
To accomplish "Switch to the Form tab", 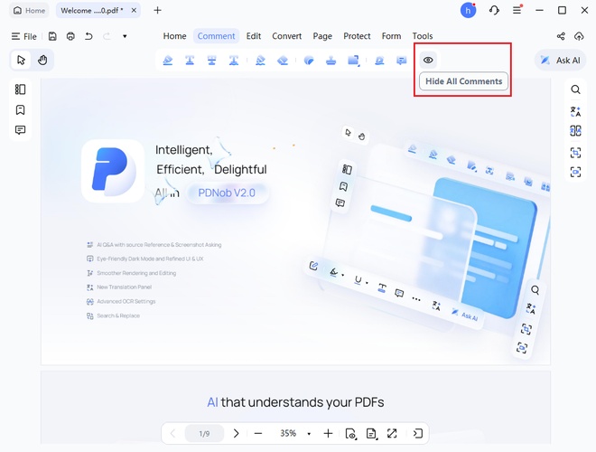I will click(391, 36).
